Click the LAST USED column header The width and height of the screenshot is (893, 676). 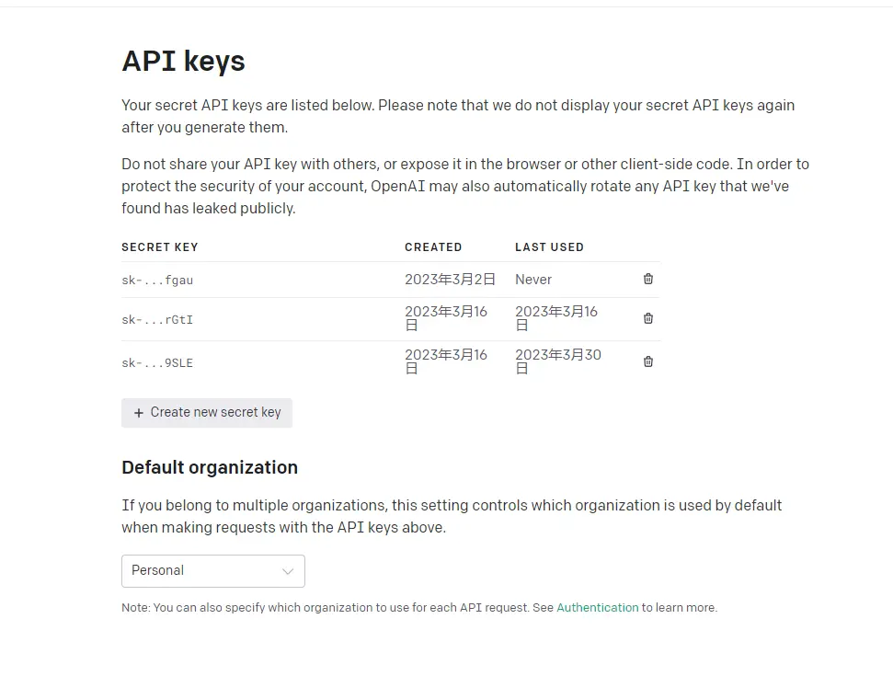pyautogui.click(x=549, y=247)
